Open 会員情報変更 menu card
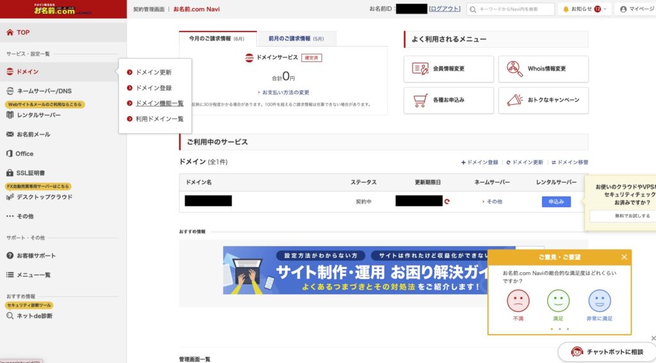This screenshot has height=363, width=656. 448,69
